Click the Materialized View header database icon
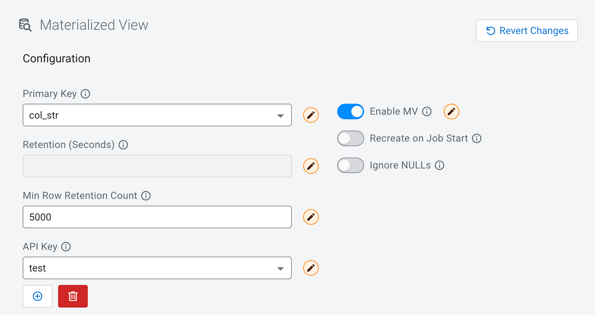The height and width of the screenshot is (315, 595). (24, 25)
